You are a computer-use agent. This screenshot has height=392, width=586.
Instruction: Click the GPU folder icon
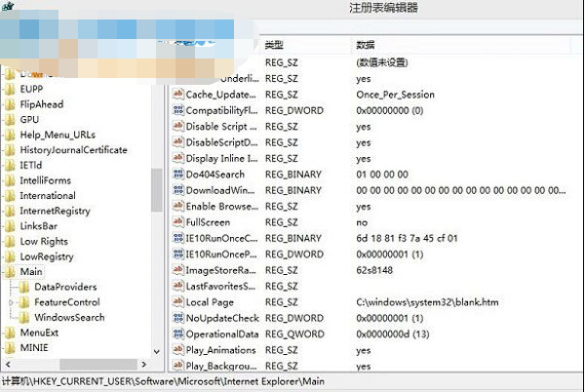pos(10,120)
